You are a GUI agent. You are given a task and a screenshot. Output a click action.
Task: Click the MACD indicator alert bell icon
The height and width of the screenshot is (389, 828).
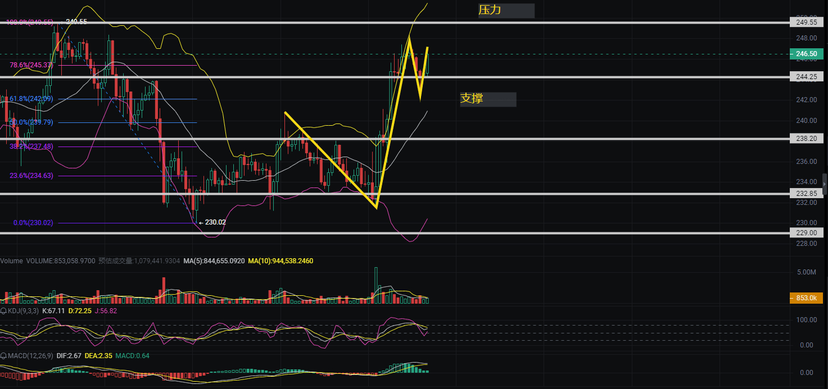(x=3, y=356)
